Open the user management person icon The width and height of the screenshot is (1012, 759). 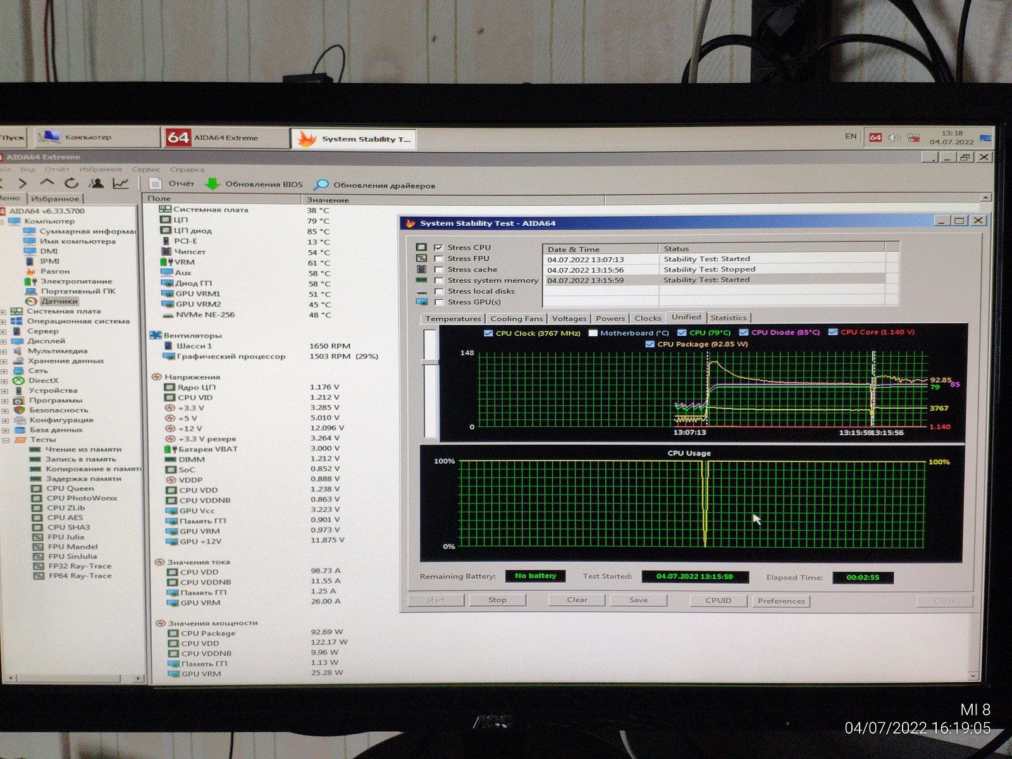(x=96, y=183)
